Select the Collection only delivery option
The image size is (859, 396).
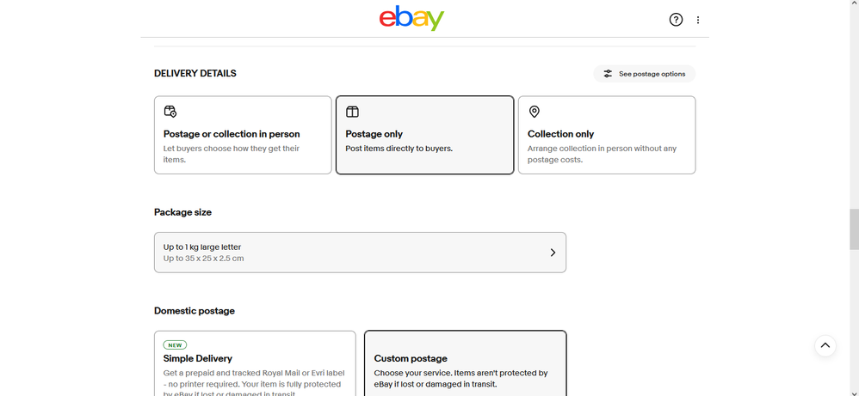coord(607,135)
